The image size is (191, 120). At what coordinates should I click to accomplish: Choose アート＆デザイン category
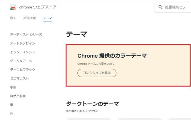23,43
